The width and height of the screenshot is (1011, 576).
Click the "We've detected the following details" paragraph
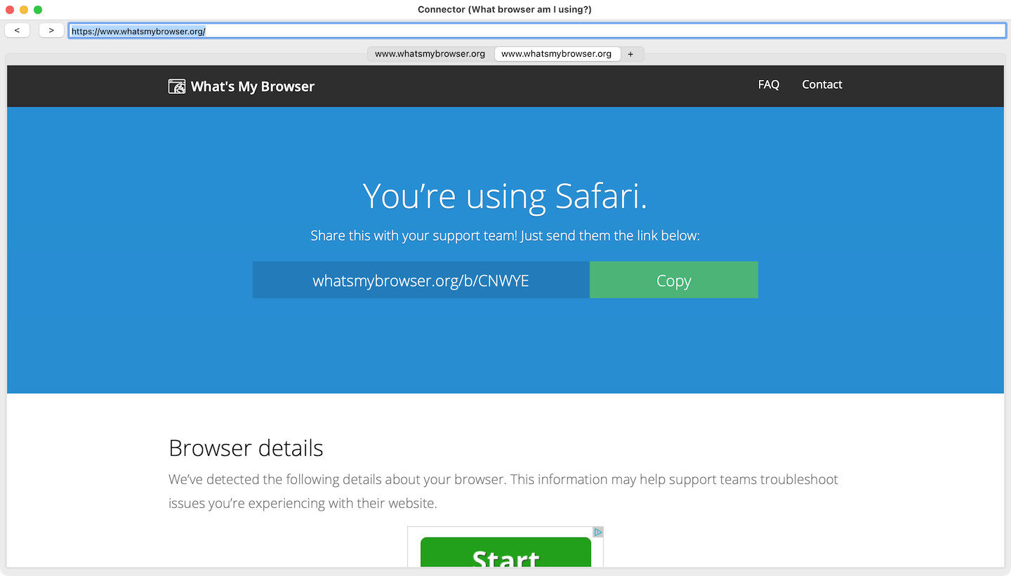[503, 491]
